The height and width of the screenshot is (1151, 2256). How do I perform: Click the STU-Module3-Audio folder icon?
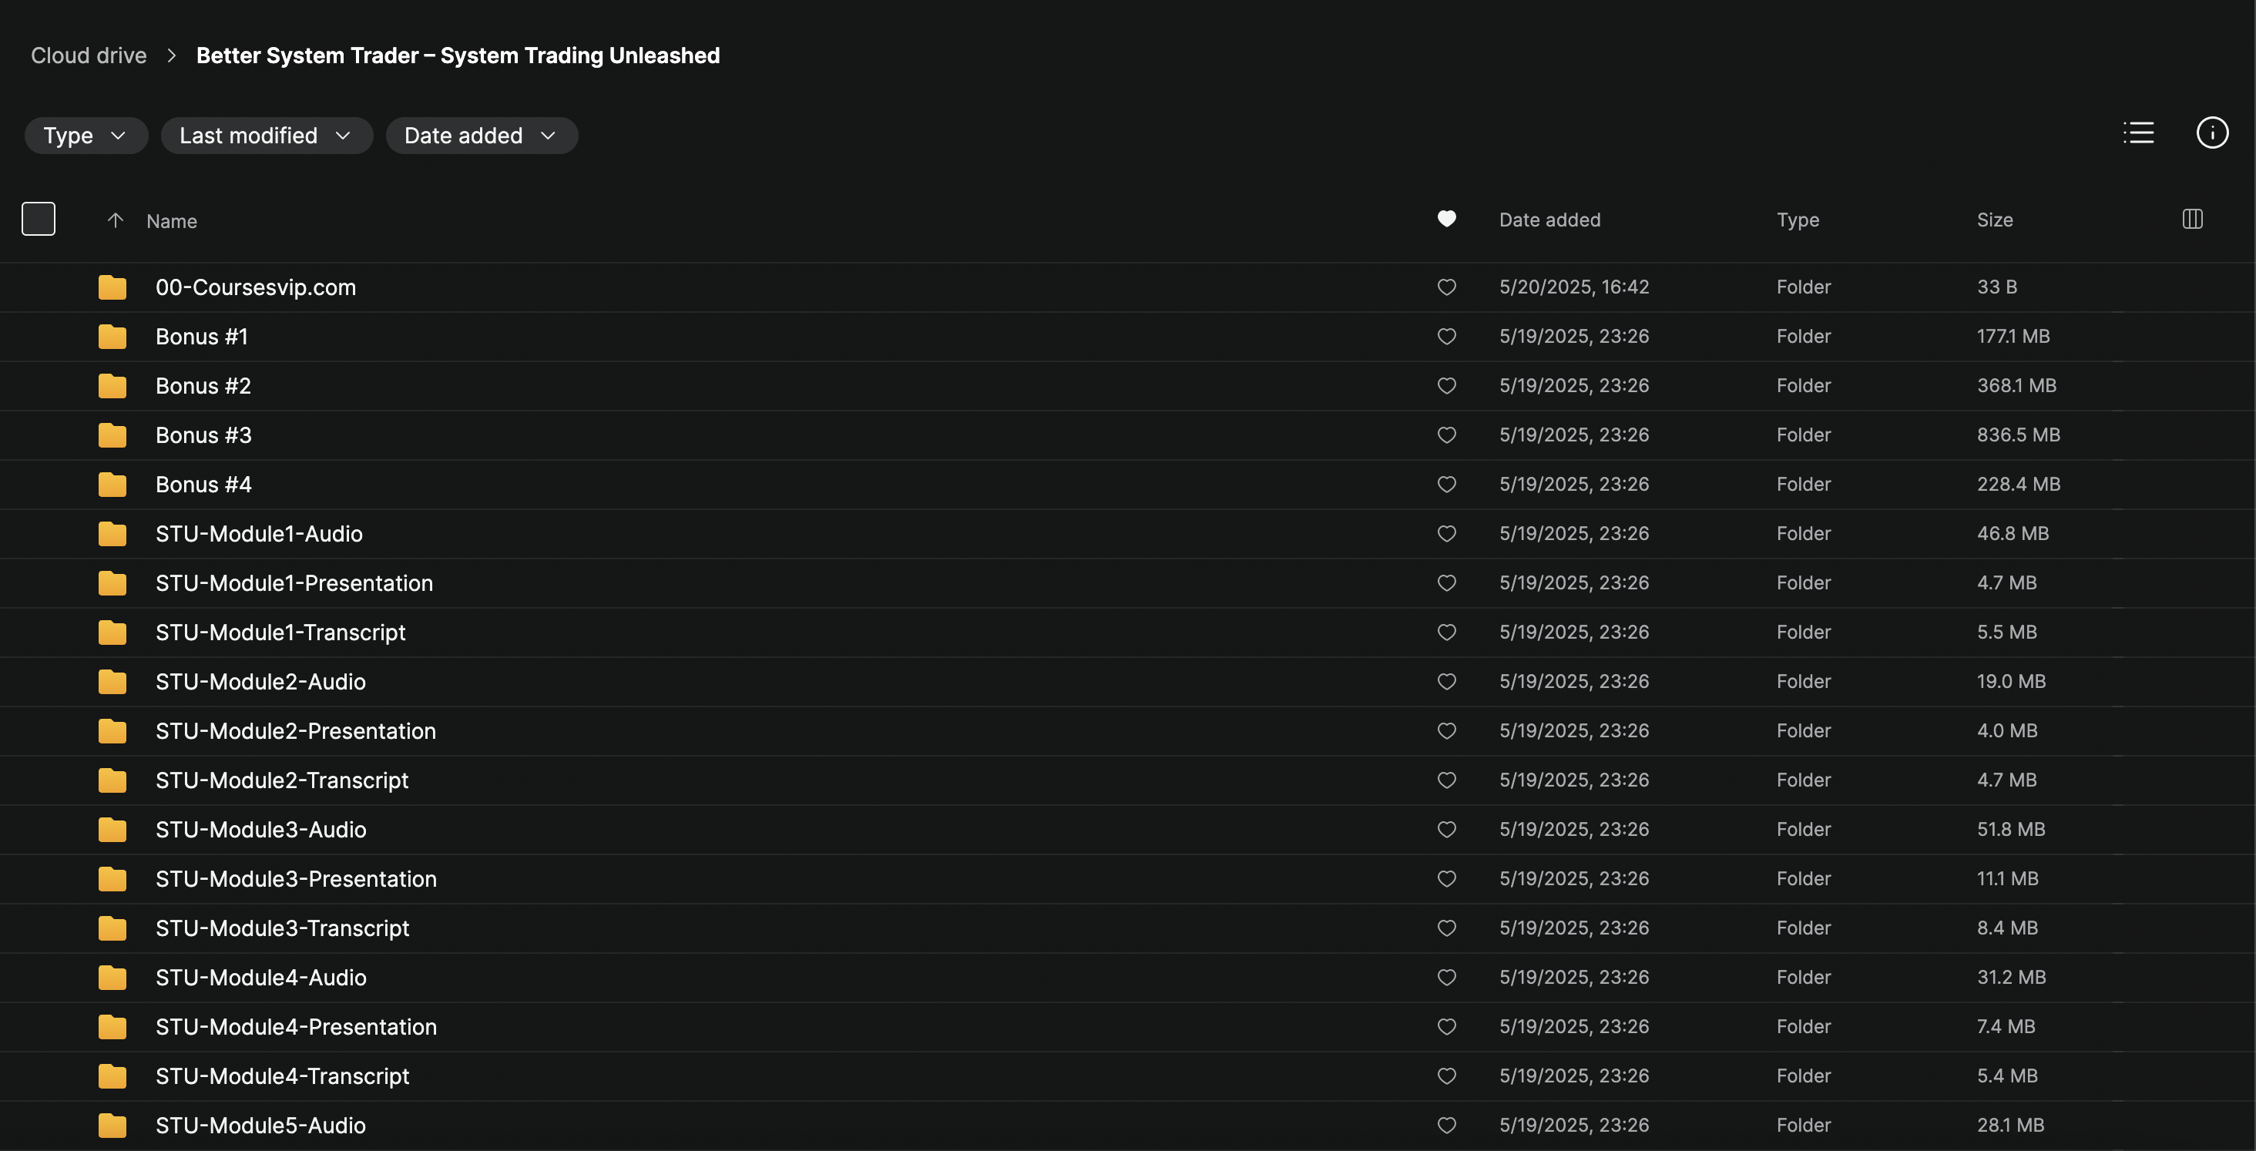pyautogui.click(x=112, y=830)
